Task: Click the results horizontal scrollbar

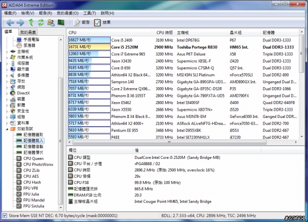Action: pyautogui.click(x=169, y=142)
